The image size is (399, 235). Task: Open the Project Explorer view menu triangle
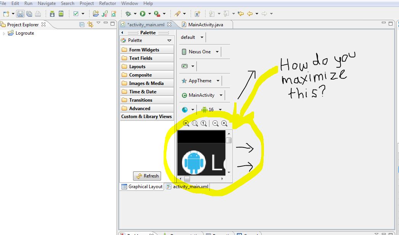pyautogui.click(x=98, y=23)
